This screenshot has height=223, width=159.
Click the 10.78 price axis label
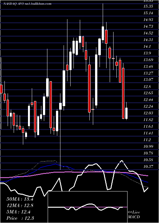[148, 153]
